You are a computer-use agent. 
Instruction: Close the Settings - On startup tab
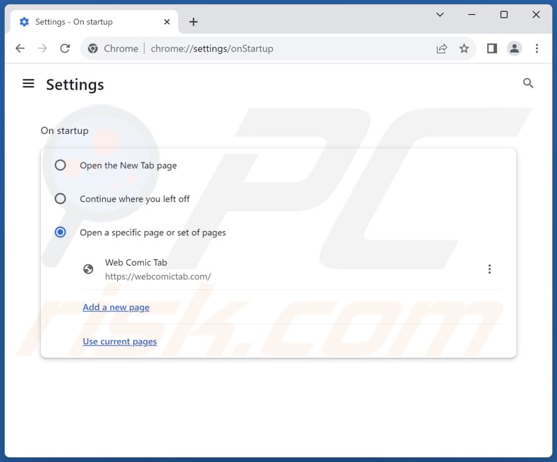click(x=166, y=22)
